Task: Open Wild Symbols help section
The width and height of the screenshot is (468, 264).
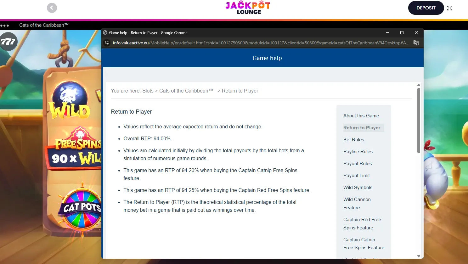Action: tap(358, 188)
